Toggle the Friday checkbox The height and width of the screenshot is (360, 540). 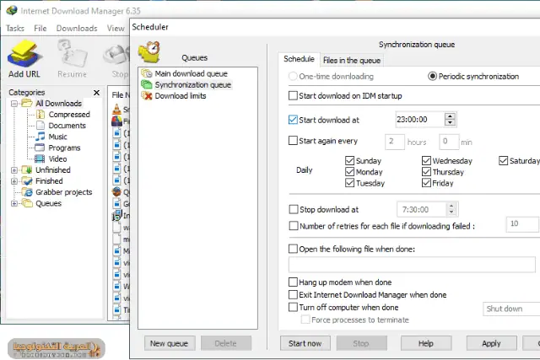(x=426, y=183)
